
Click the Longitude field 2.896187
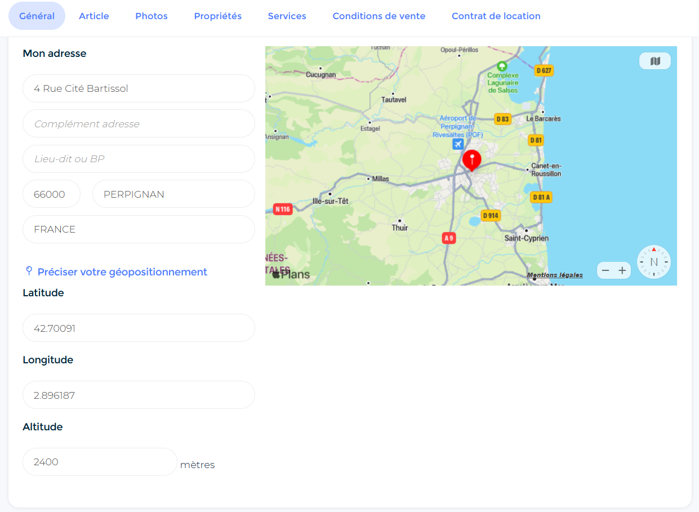click(x=139, y=395)
